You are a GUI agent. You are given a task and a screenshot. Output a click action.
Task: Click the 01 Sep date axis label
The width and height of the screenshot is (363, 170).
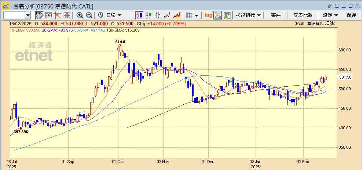coord(68,162)
